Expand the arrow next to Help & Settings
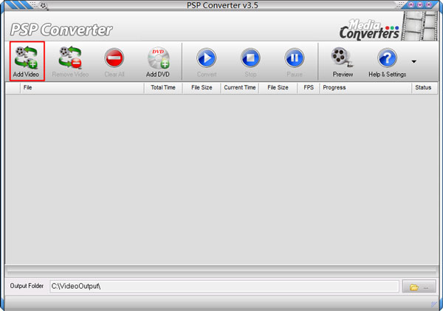 coord(413,61)
